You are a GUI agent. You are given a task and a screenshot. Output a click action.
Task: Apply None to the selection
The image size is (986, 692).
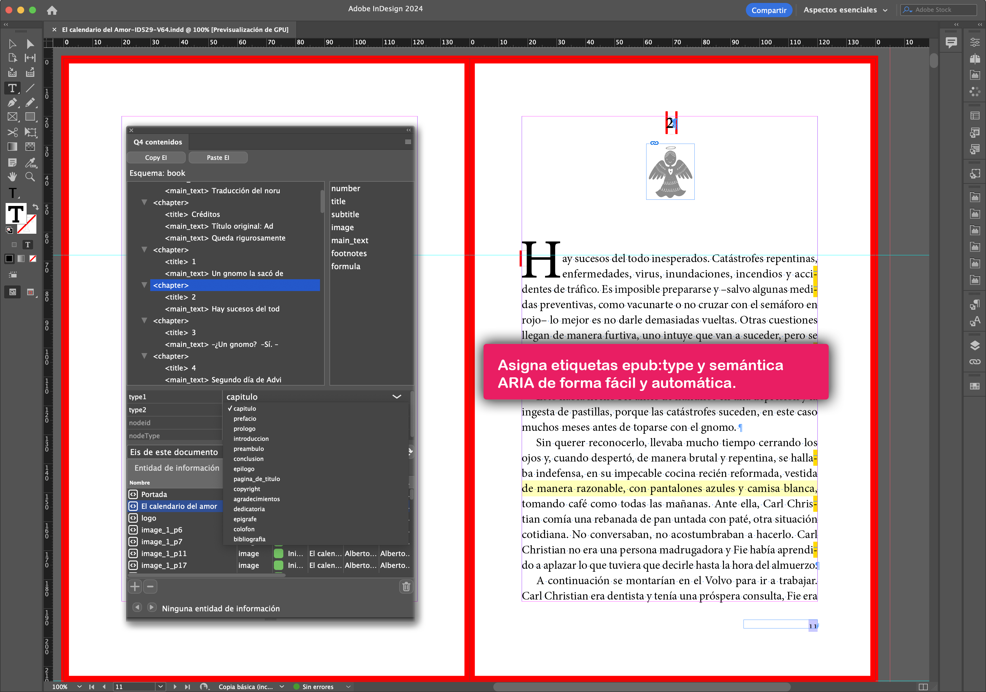pos(33,258)
